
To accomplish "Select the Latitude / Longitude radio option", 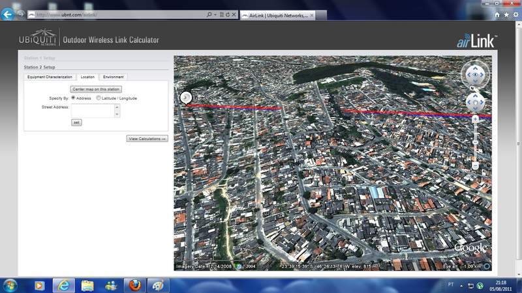I will point(99,98).
